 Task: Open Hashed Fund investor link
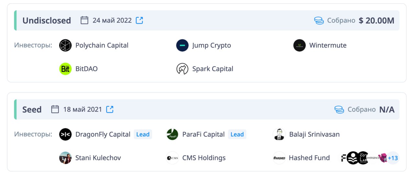309,158
